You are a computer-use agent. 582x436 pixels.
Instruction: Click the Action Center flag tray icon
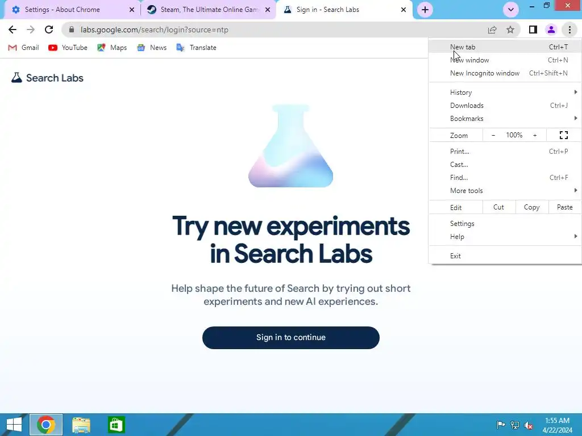[x=501, y=425]
